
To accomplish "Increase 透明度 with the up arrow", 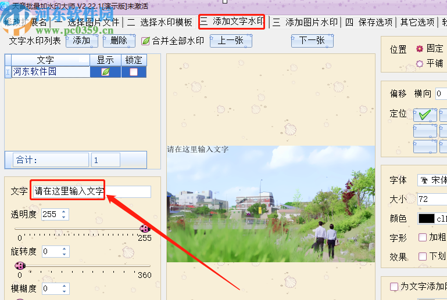I will [64, 212].
